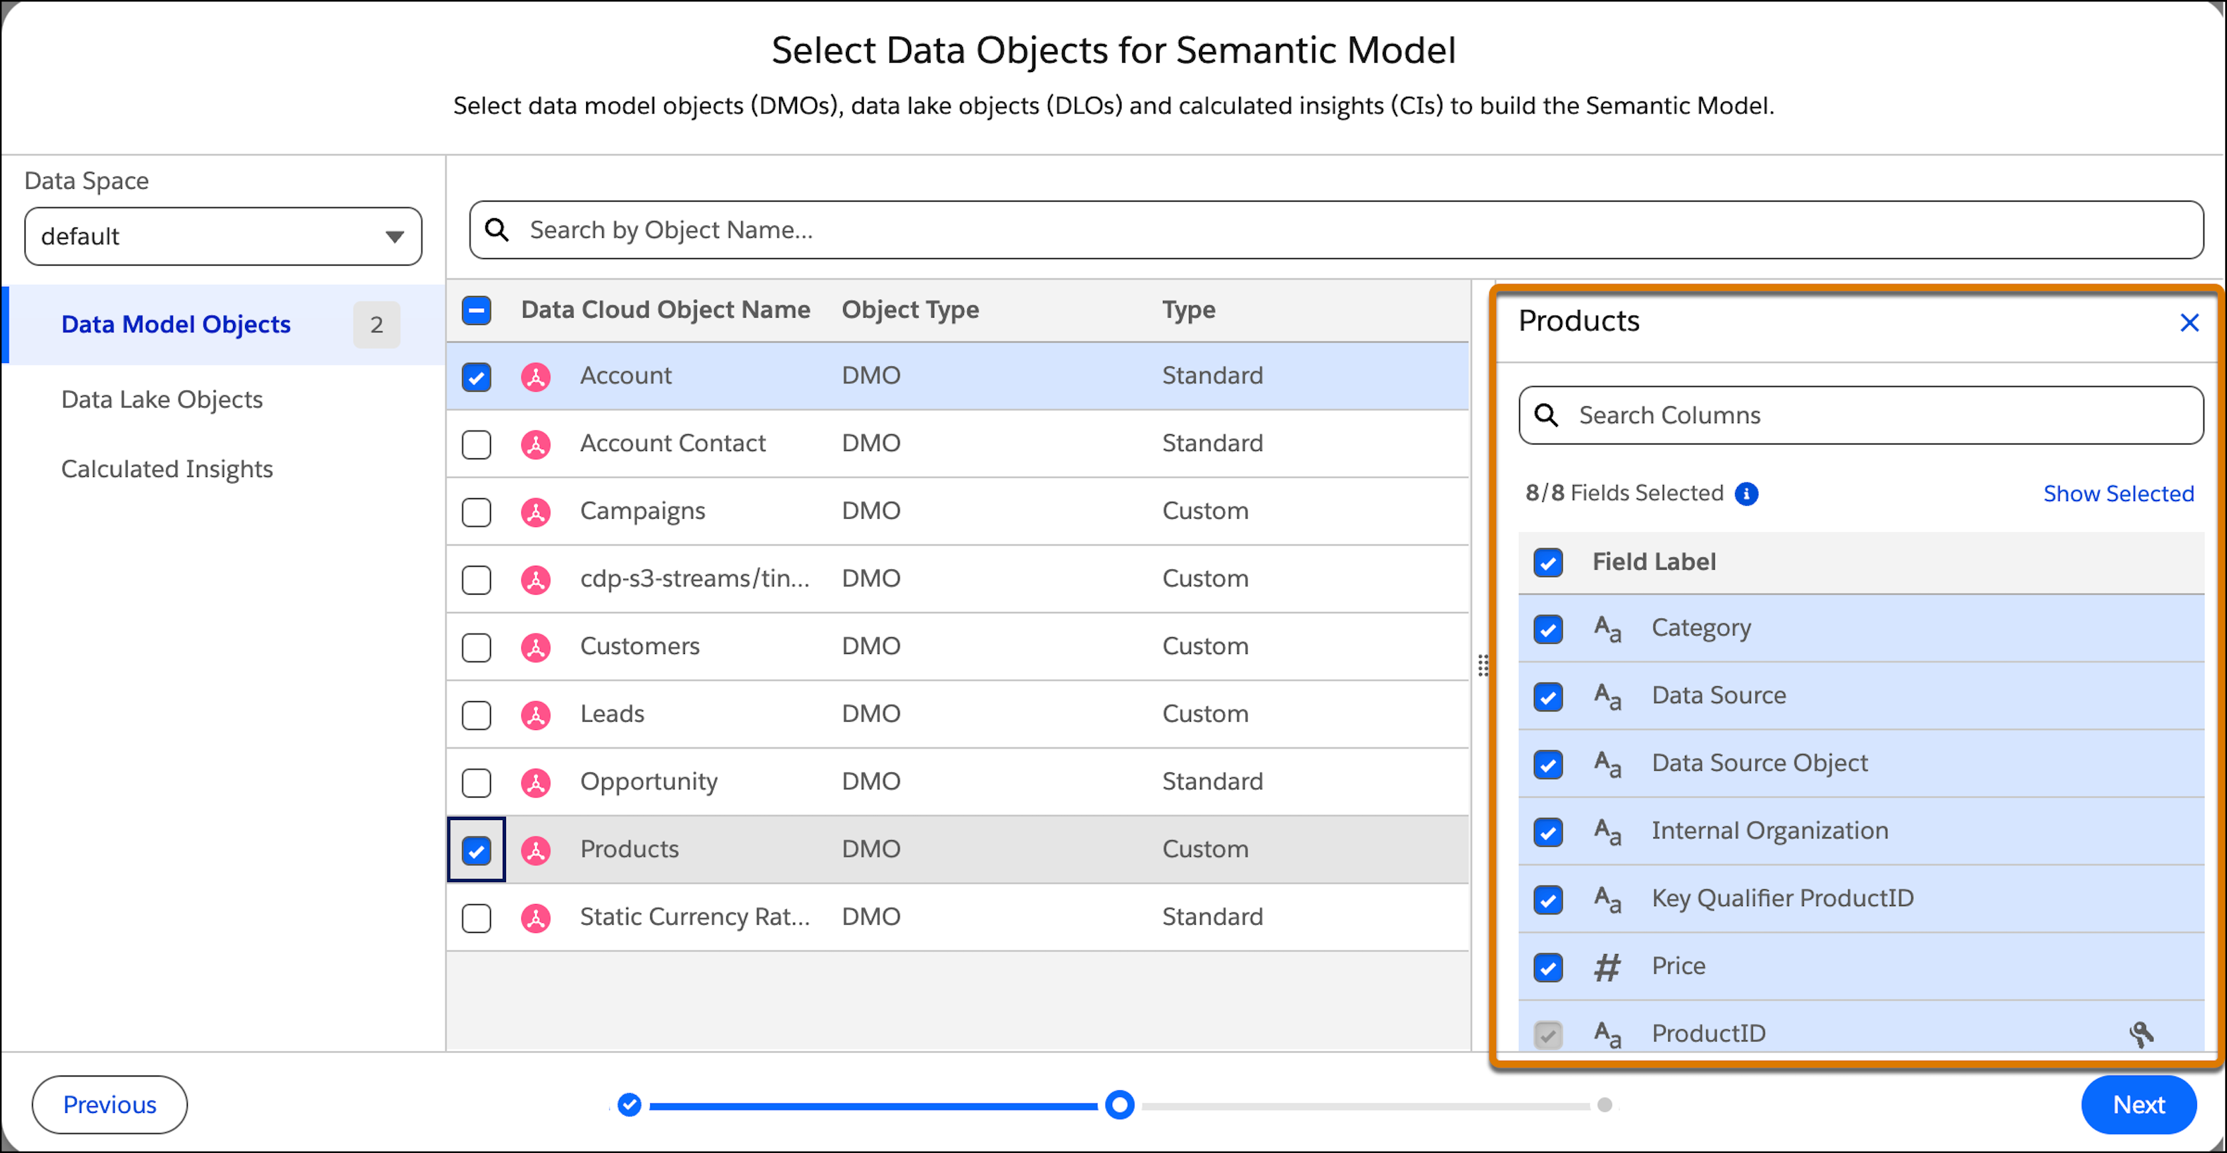Click the Data Model Objects count badge

(x=376, y=325)
